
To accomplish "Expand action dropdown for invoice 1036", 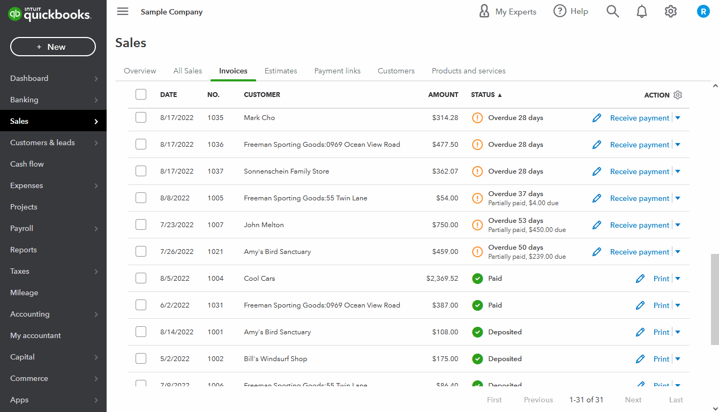I will click(678, 145).
